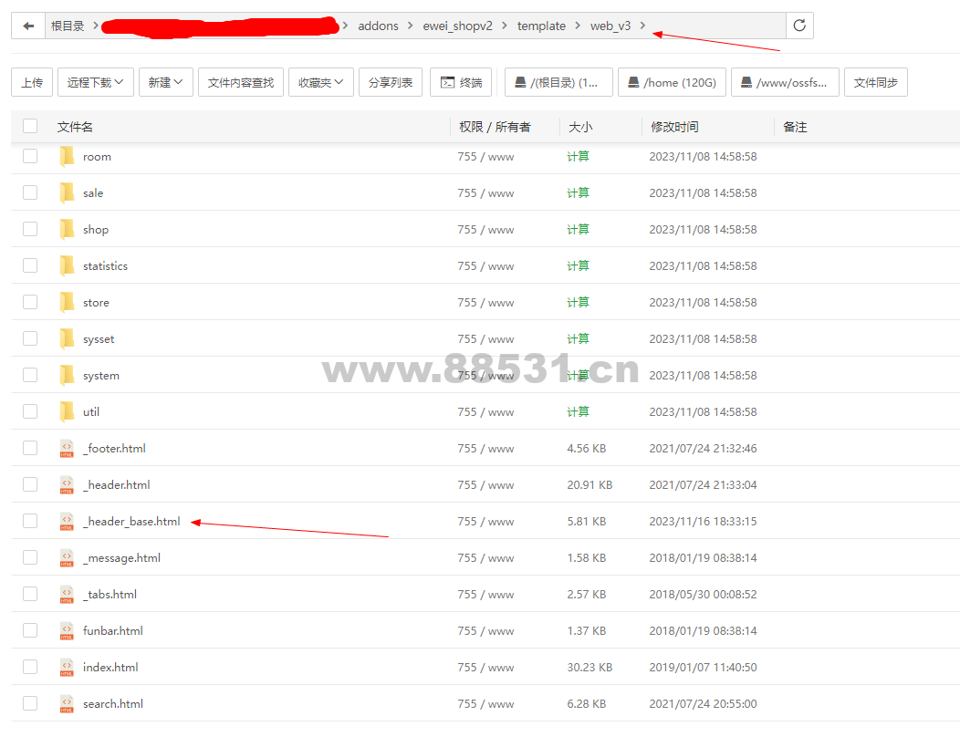Calculate size of sale folder

[578, 192]
